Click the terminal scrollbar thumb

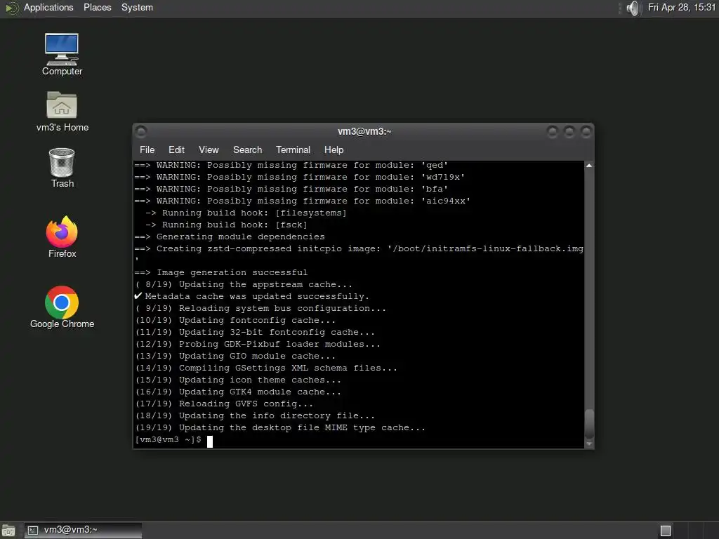click(x=589, y=424)
